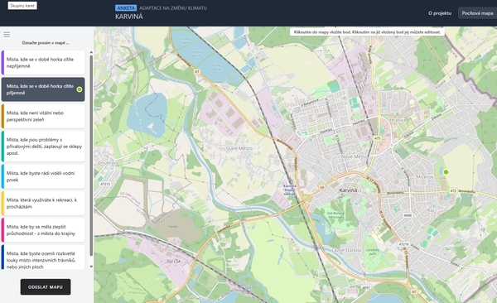Click the green dot on selected card

pos(80,89)
